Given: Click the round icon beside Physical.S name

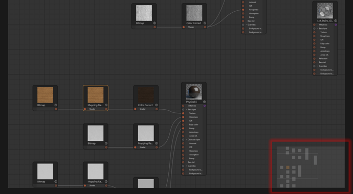Looking at the screenshot, I should click(x=204, y=102).
